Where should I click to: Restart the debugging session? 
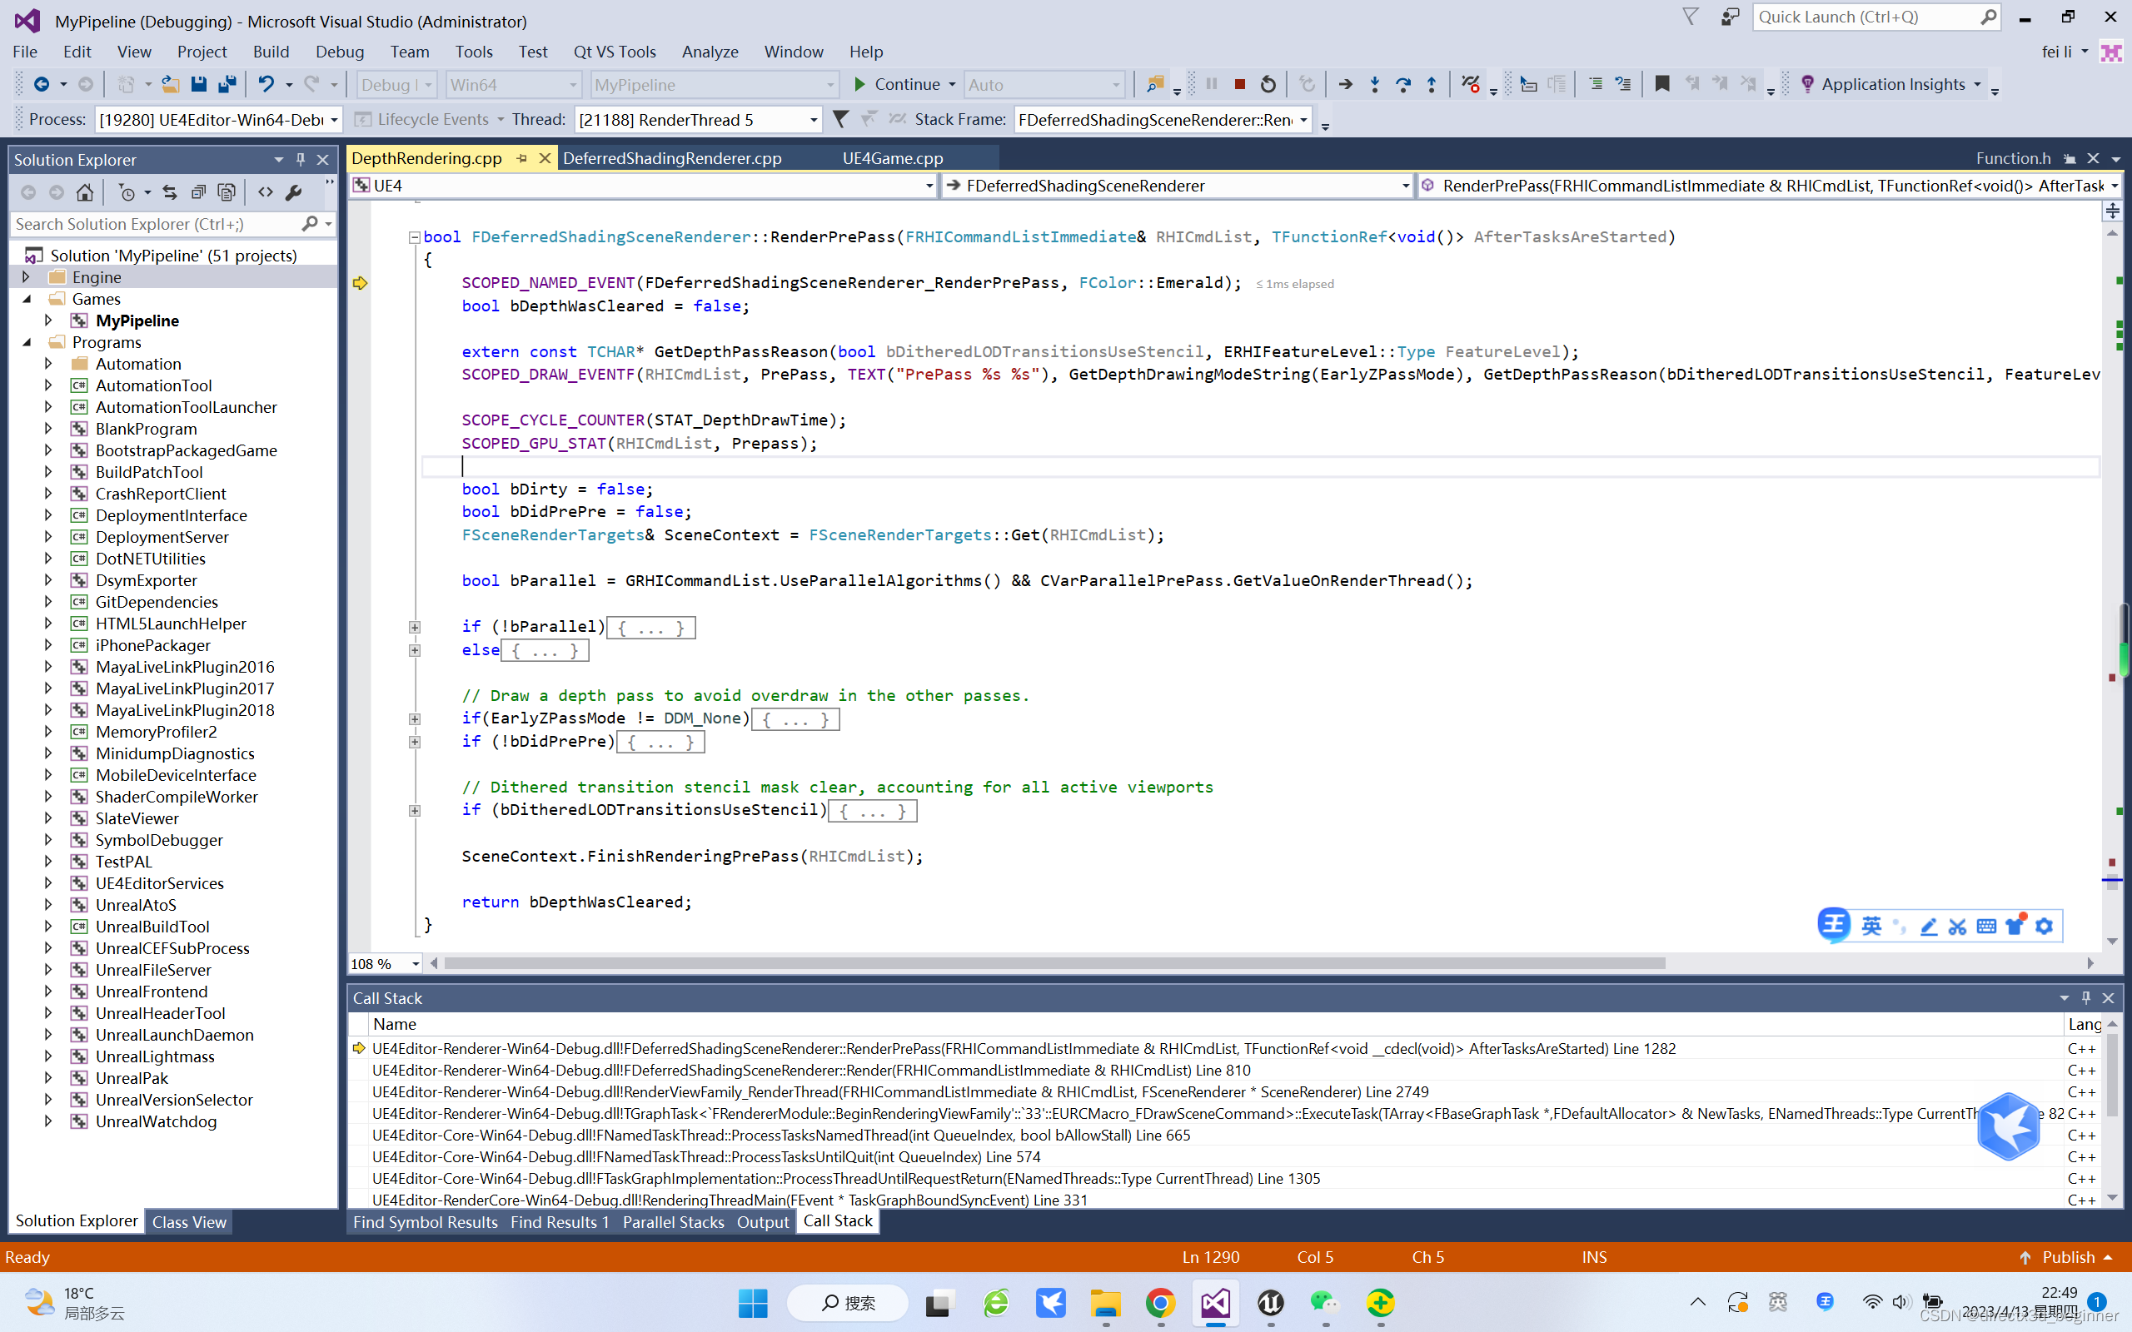[x=1268, y=85]
